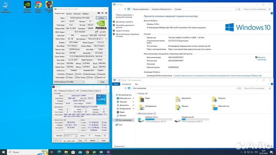Open the This PC desktop icon
Screen dimensions: 276x155
tap(5, 7)
